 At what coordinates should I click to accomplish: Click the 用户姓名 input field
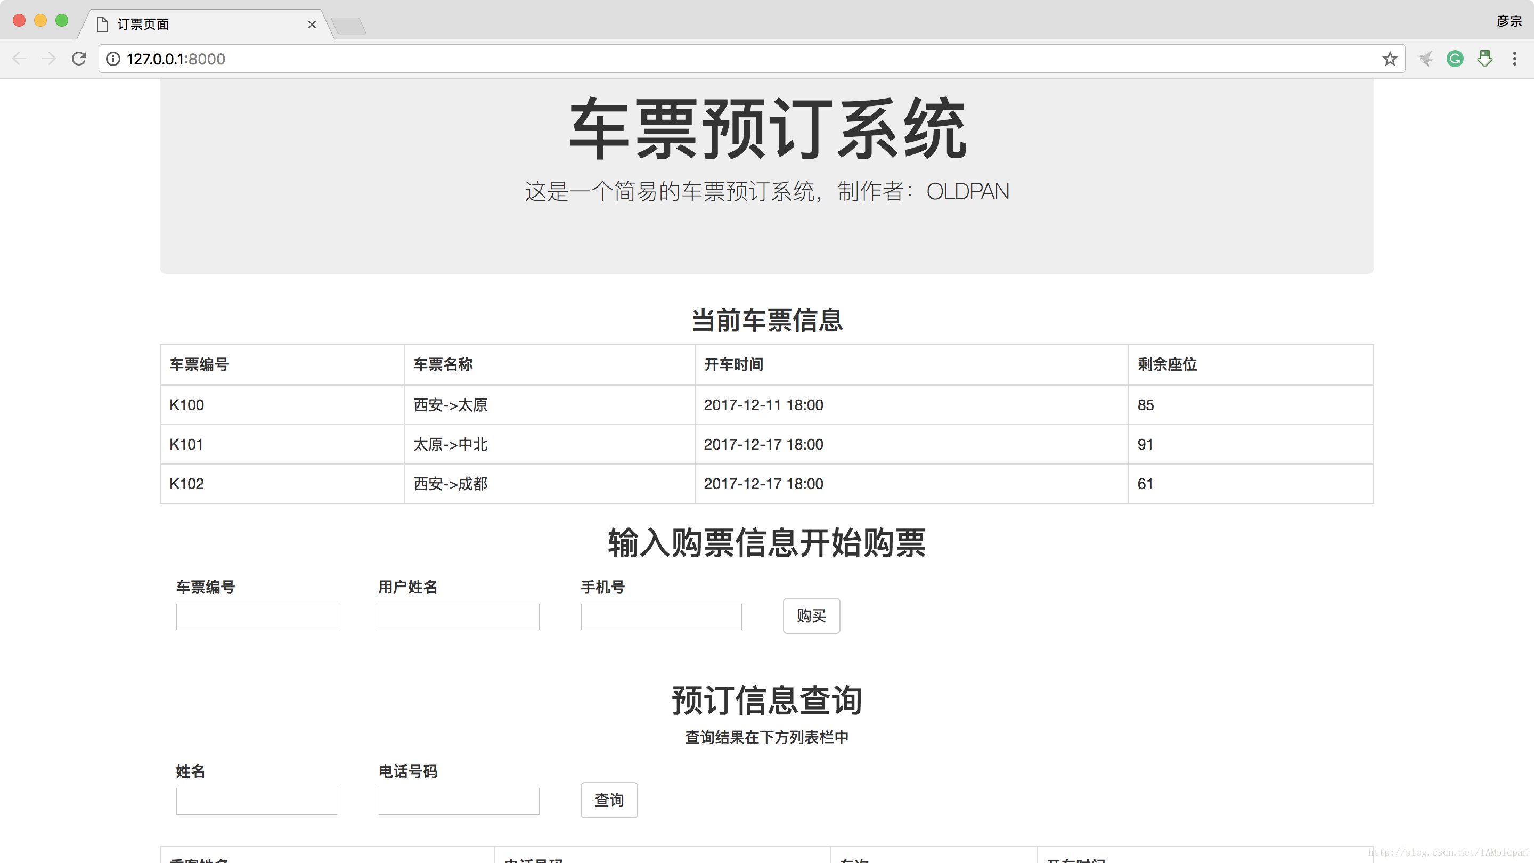point(458,616)
